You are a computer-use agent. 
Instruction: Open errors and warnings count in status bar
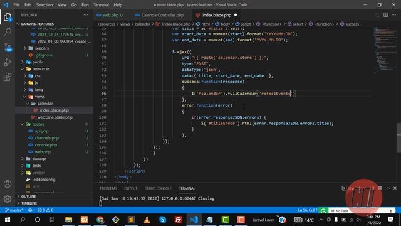45,210
